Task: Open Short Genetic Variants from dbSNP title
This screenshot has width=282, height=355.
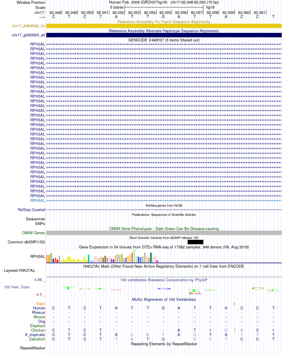Action: (x=164, y=238)
